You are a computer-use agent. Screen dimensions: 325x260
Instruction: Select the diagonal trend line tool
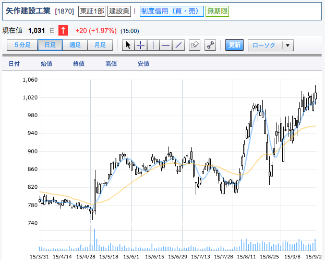[x=178, y=45]
